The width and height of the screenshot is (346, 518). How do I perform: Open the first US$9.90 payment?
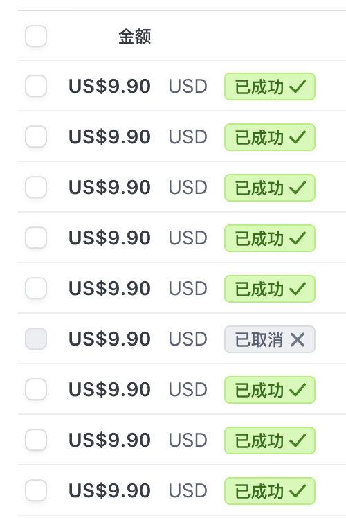109,87
